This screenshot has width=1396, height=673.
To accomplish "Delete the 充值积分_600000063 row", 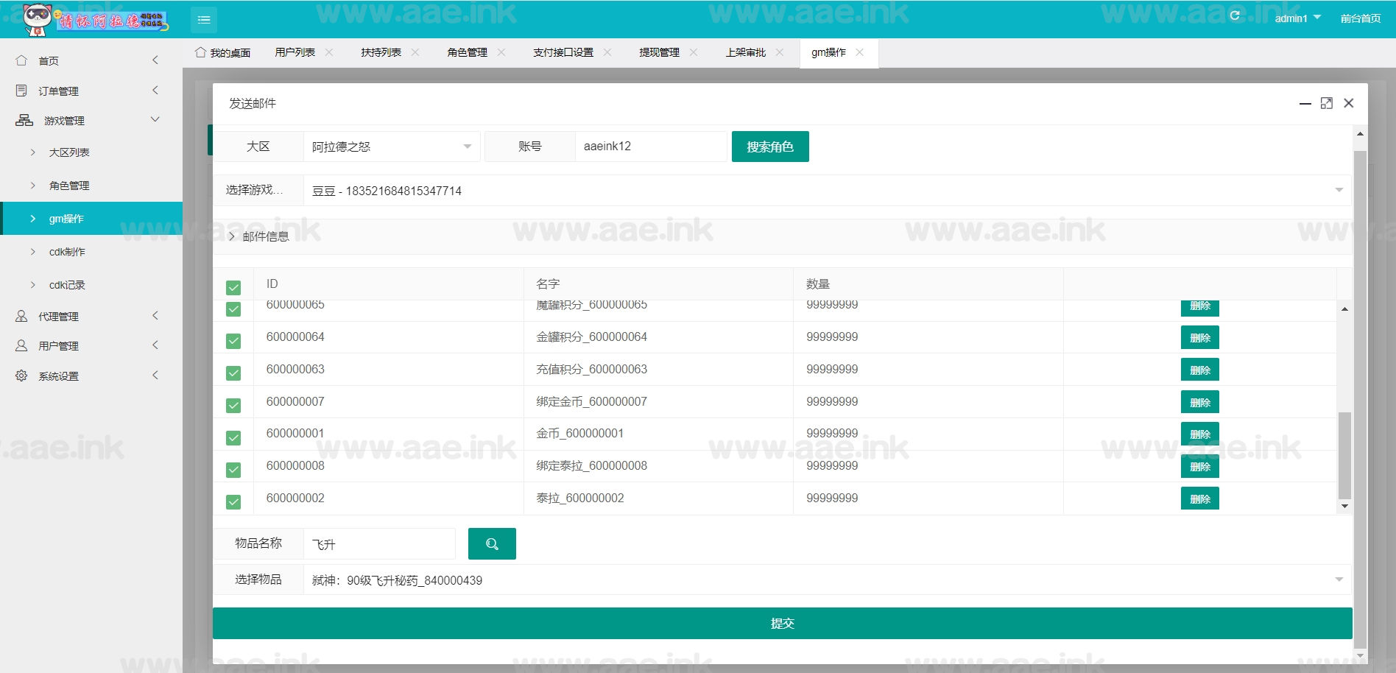I will tap(1200, 370).
